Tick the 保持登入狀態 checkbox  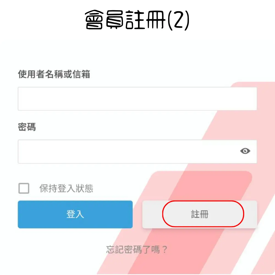click(24, 189)
